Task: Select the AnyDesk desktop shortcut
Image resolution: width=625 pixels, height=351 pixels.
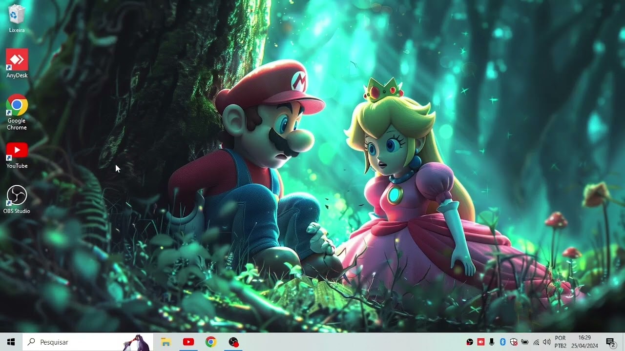Action: 17,63
